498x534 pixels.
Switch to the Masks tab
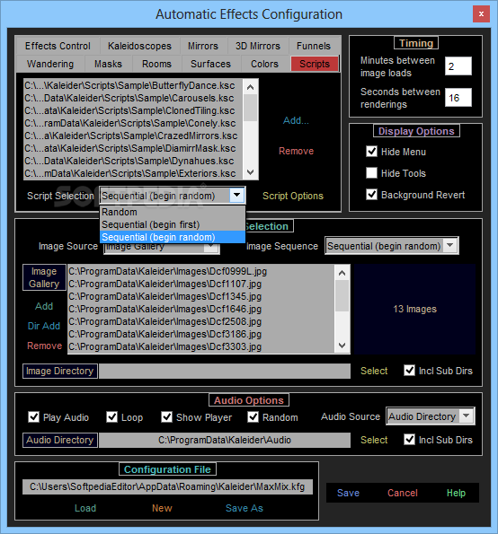(108, 64)
